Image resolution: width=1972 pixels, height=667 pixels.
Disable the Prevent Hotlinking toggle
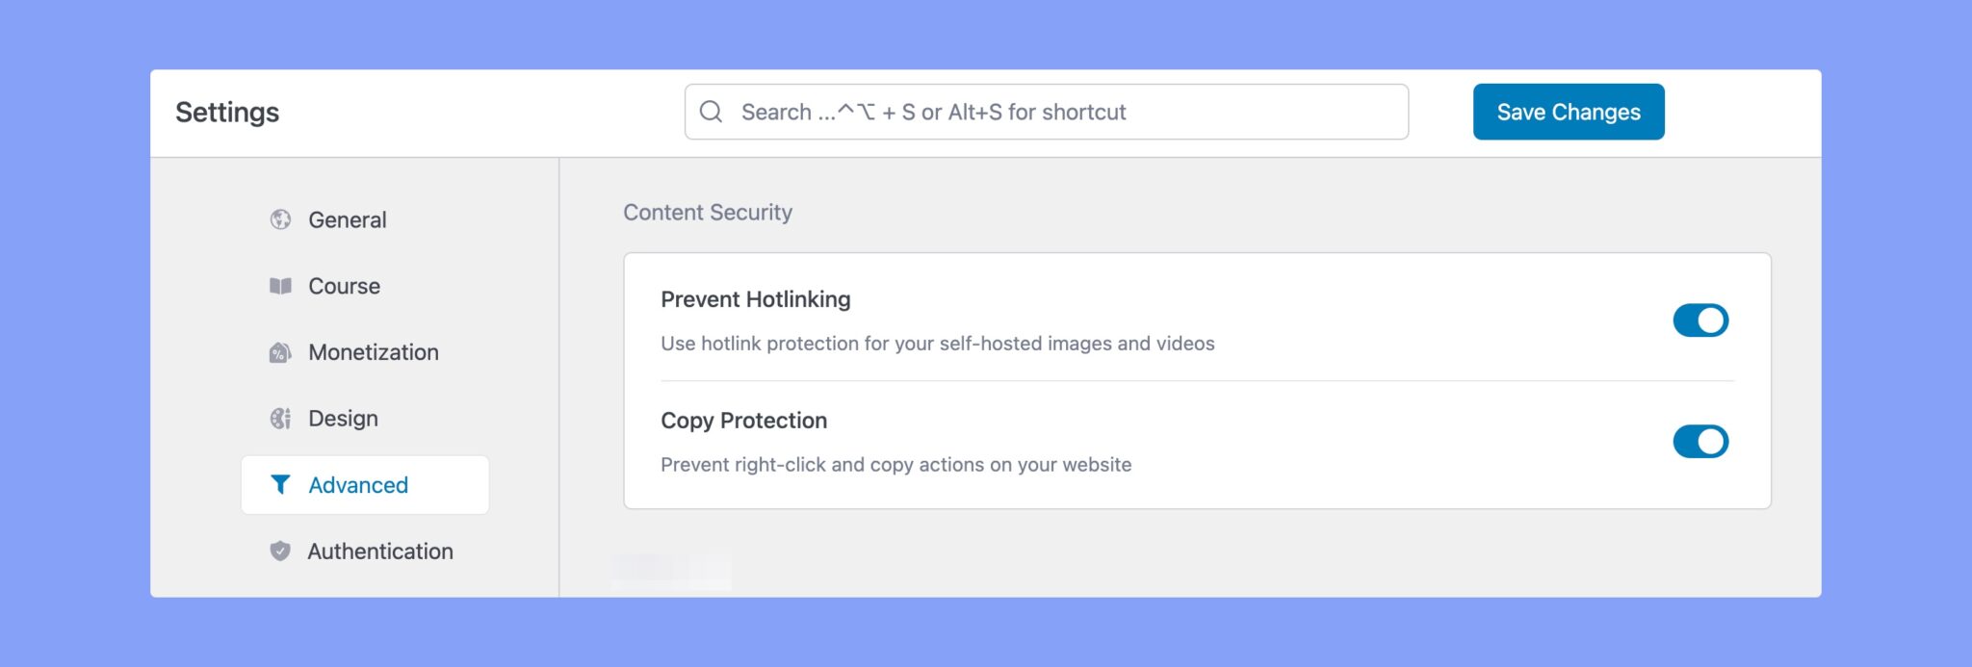coord(1700,321)
